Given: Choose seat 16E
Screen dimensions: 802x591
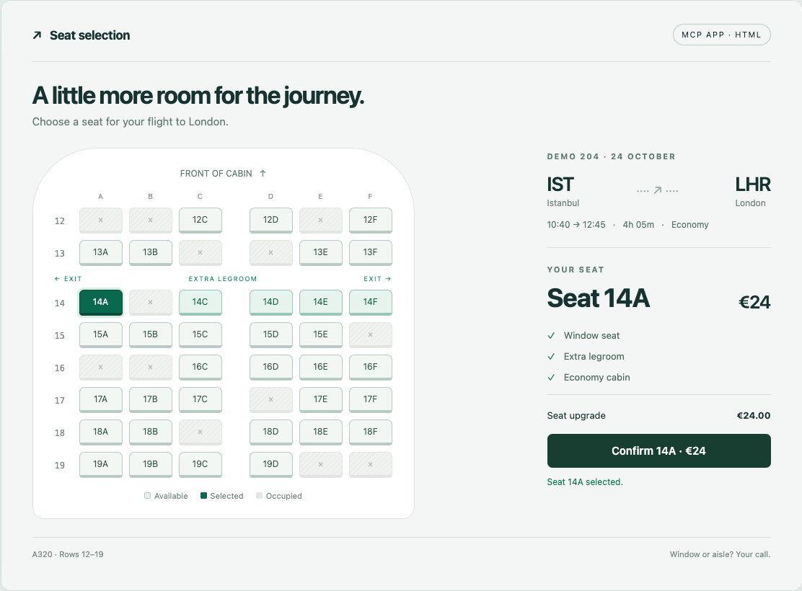Looking at the screenshot, I should coord(321,368).
